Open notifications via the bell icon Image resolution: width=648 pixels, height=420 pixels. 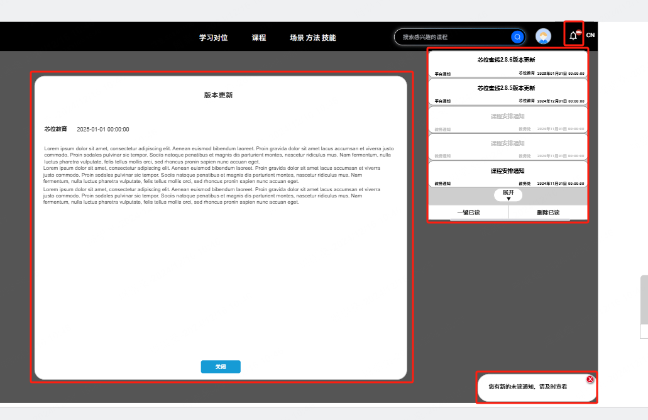tap(573, 36)
